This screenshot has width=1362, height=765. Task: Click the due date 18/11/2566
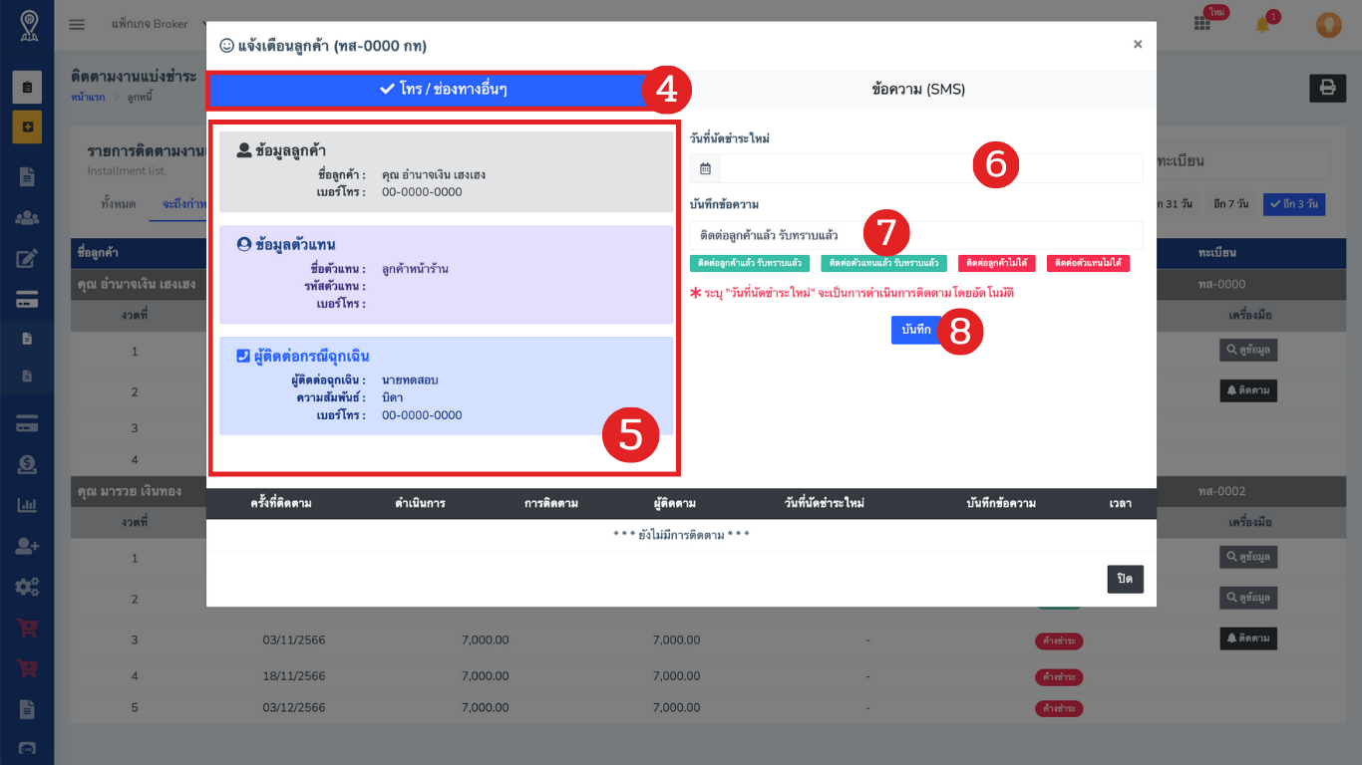pyautogui.click(x=294, y=676)
